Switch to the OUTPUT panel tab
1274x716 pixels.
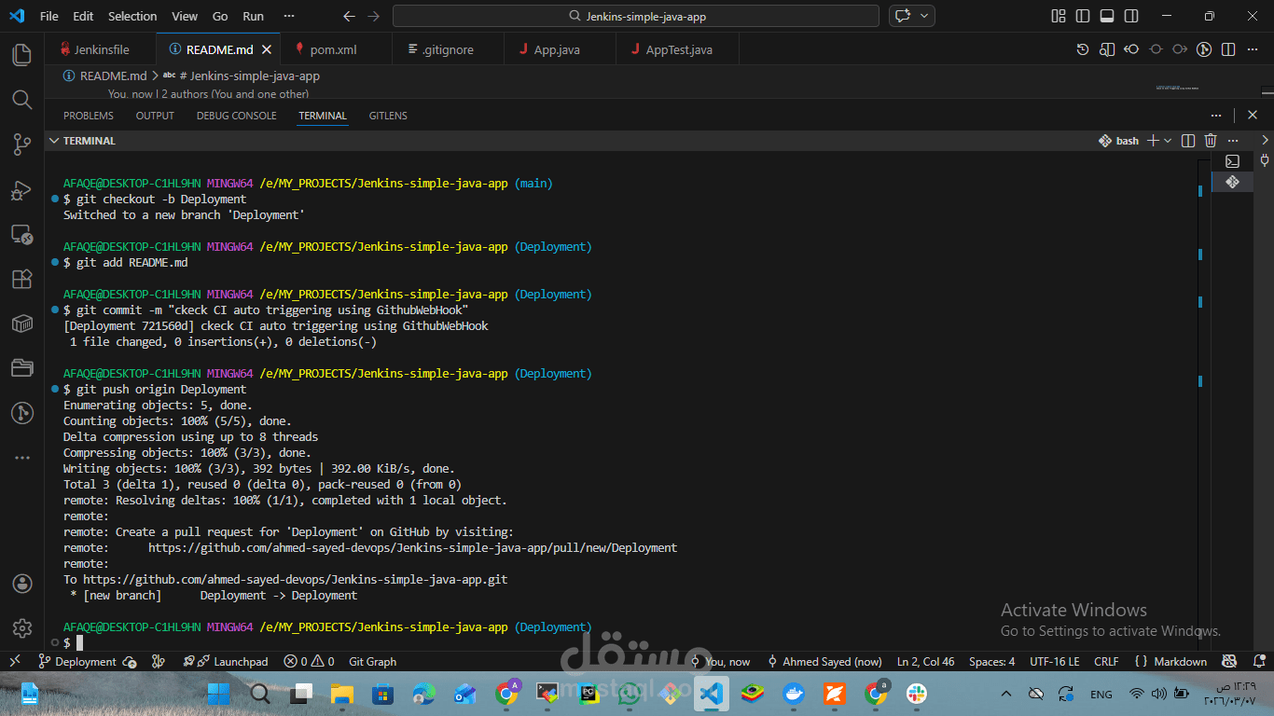[155, 116]
